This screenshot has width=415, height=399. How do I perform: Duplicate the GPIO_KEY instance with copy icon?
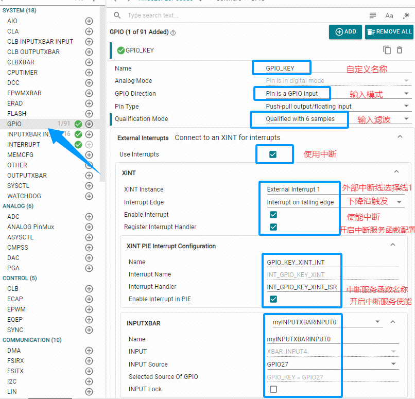point(387,50)
